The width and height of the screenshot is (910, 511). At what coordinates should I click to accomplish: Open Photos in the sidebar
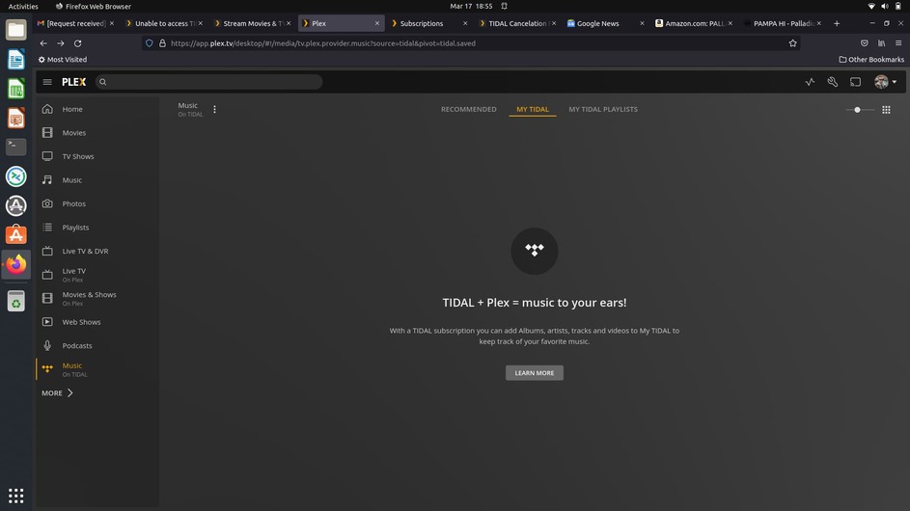73,204
